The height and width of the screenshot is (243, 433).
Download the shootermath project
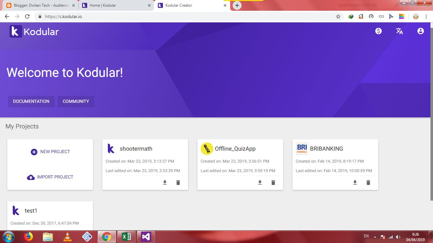coord(165,183)
